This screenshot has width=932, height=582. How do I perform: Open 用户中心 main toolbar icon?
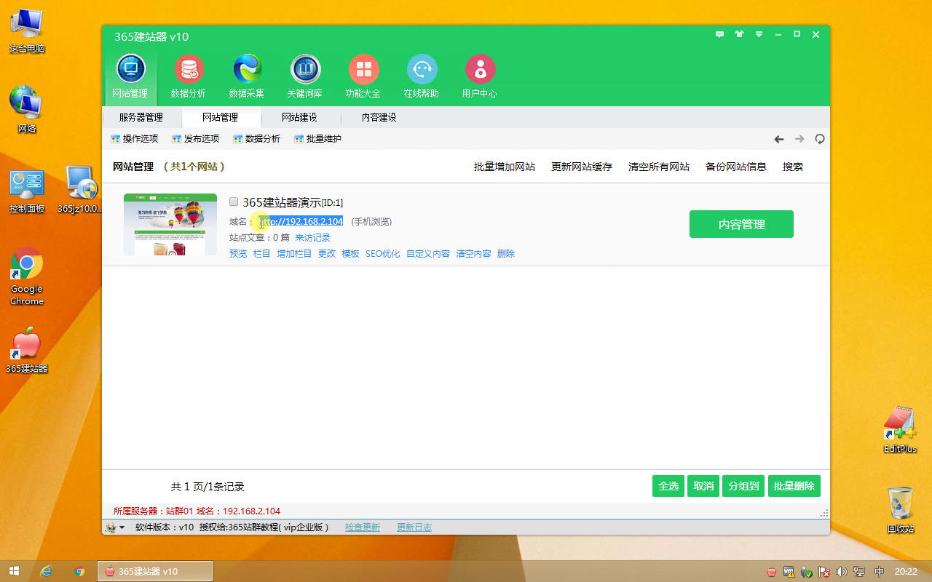point(480,76)
